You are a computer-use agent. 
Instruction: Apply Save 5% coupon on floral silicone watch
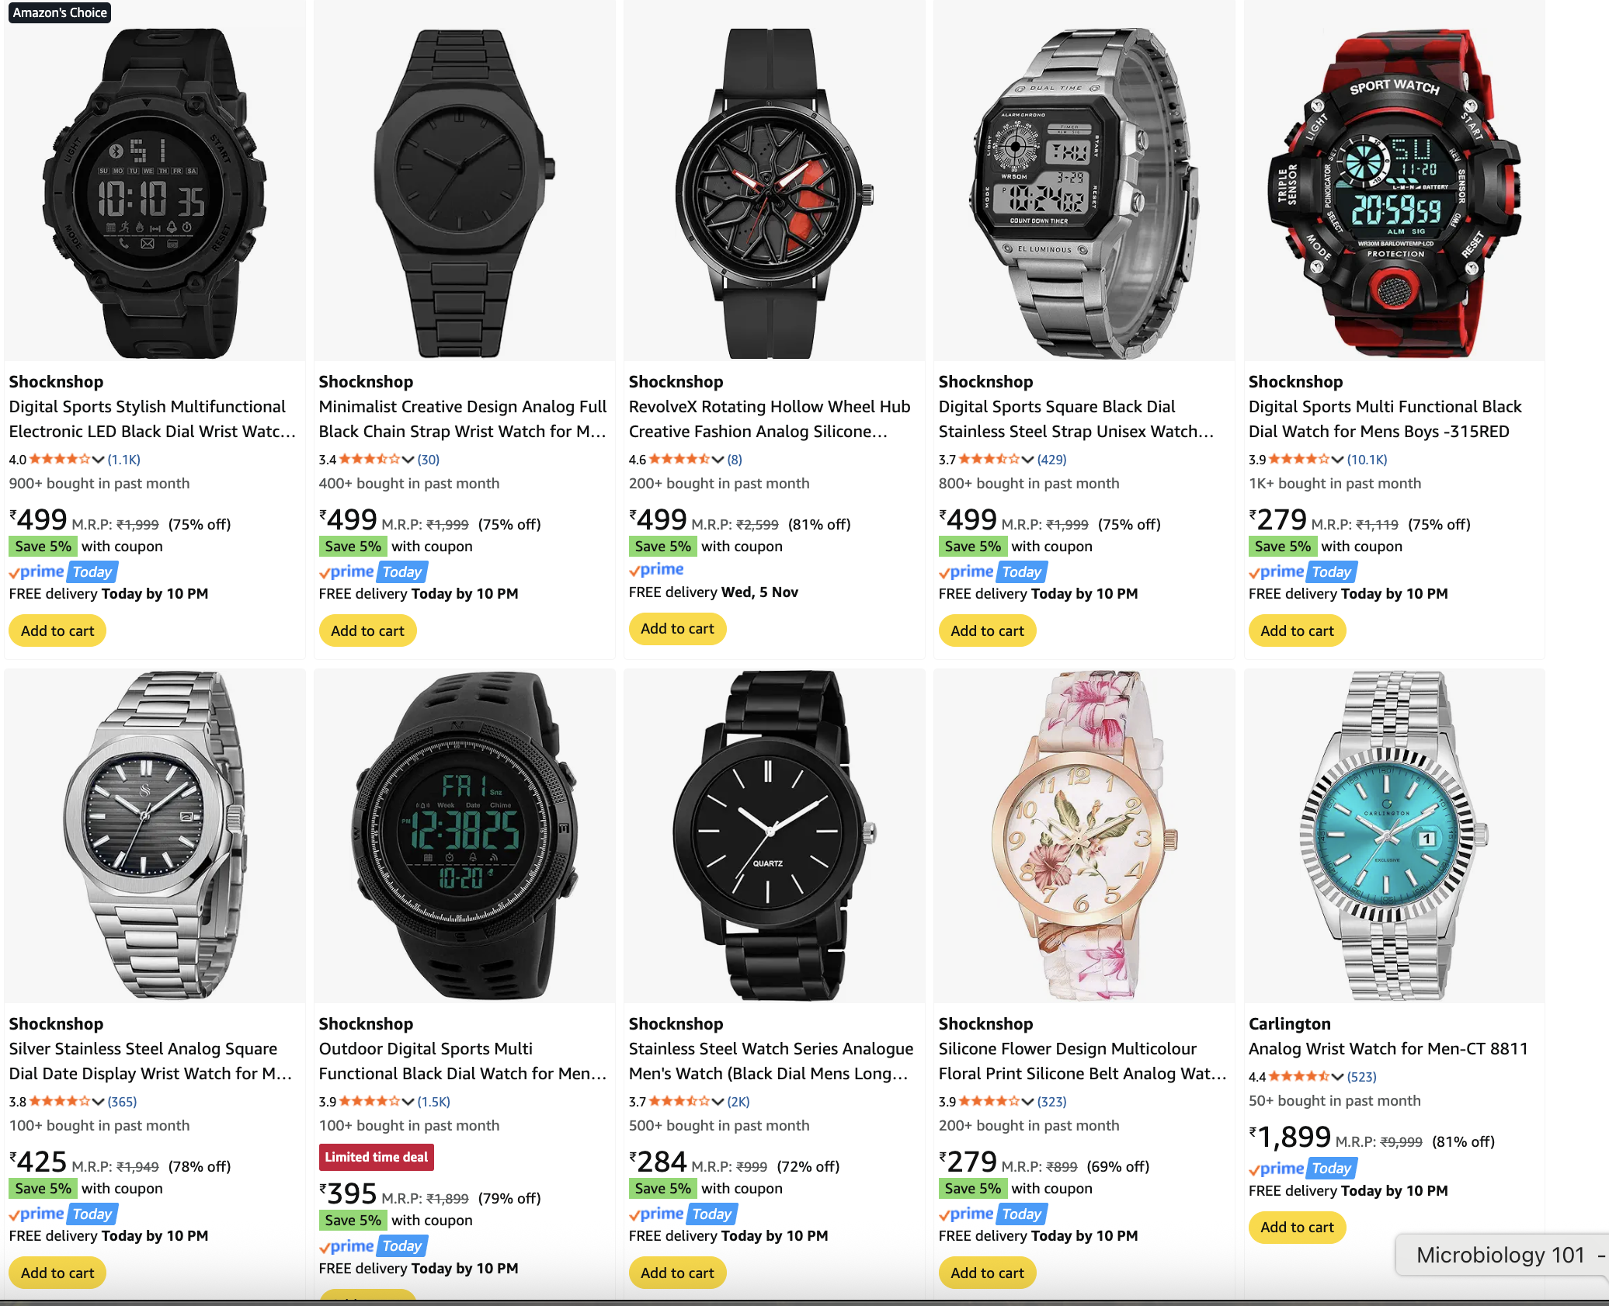tap(972, 1189)
